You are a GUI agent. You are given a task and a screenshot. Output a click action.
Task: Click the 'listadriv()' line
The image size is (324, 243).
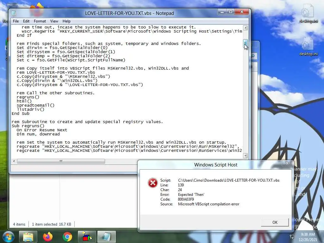coord(30,109)
